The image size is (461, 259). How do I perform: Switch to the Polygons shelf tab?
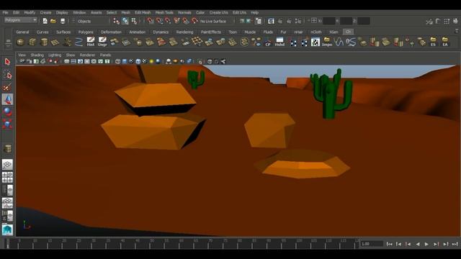(86, 32)
